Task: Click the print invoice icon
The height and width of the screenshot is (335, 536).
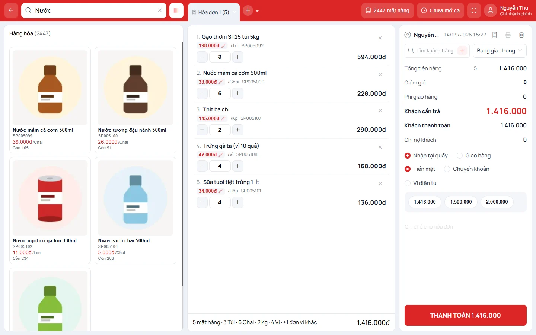Action: pyautogui.click(x=508, y=35)
